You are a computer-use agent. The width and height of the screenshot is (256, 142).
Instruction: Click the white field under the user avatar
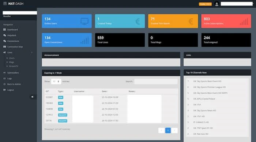[x=237, y=4]
